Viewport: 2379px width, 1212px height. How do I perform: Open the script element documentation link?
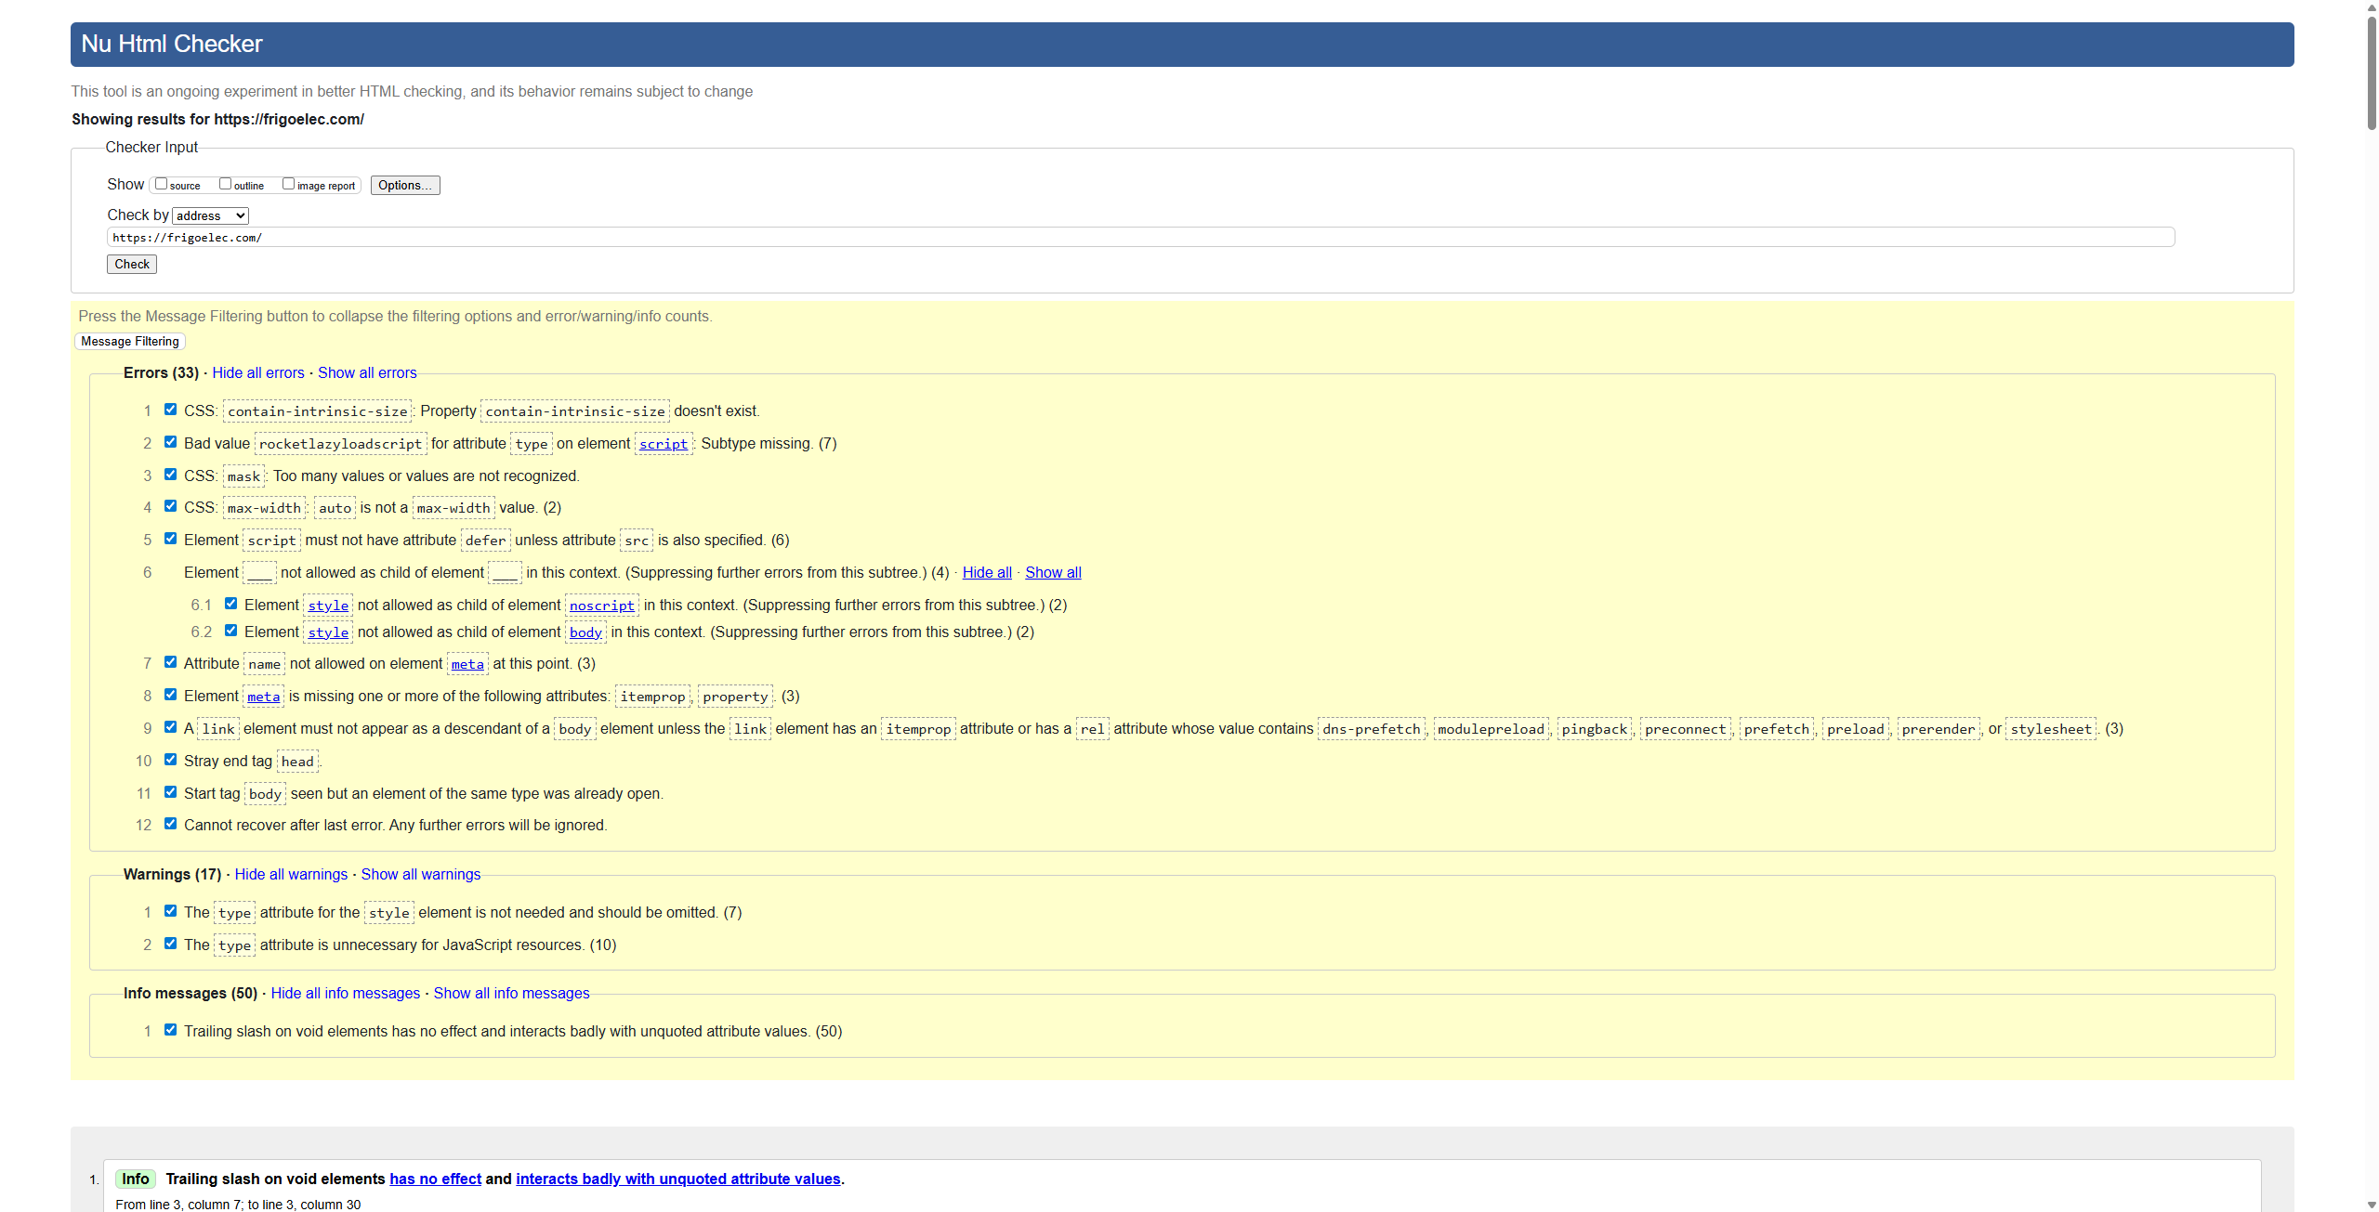(662, 444)
